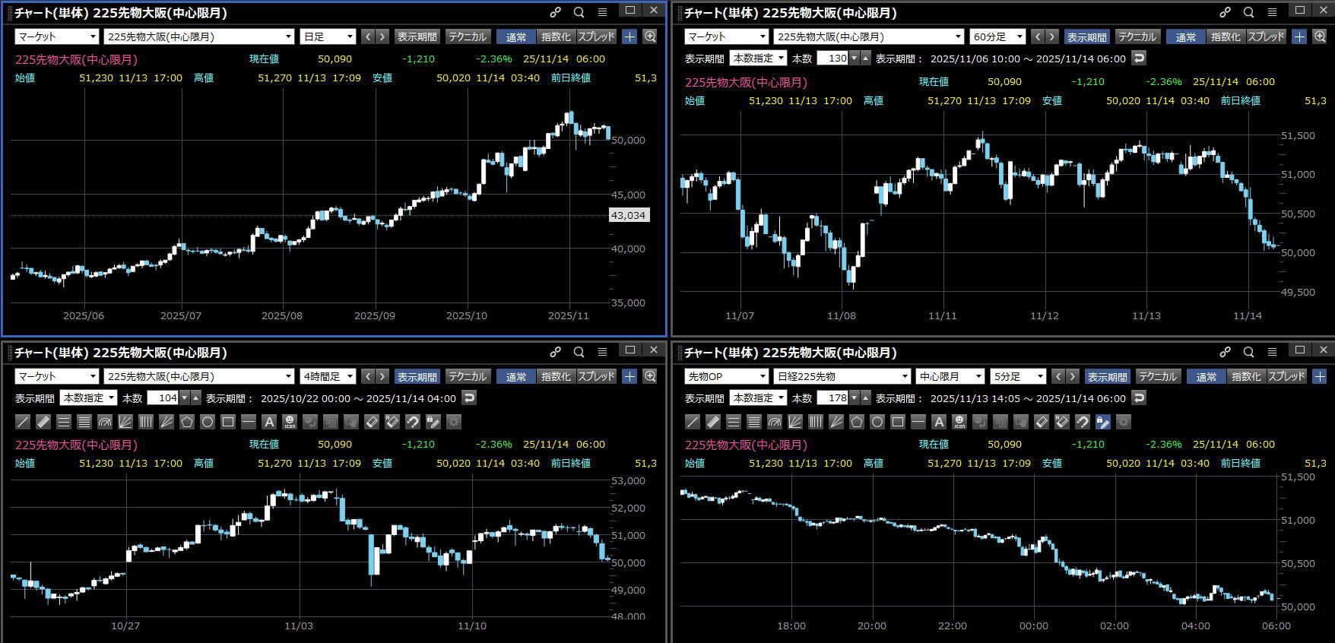
Task: Pick the pentagon shape tool in 4-hour chart
Action: pos(187,422)
